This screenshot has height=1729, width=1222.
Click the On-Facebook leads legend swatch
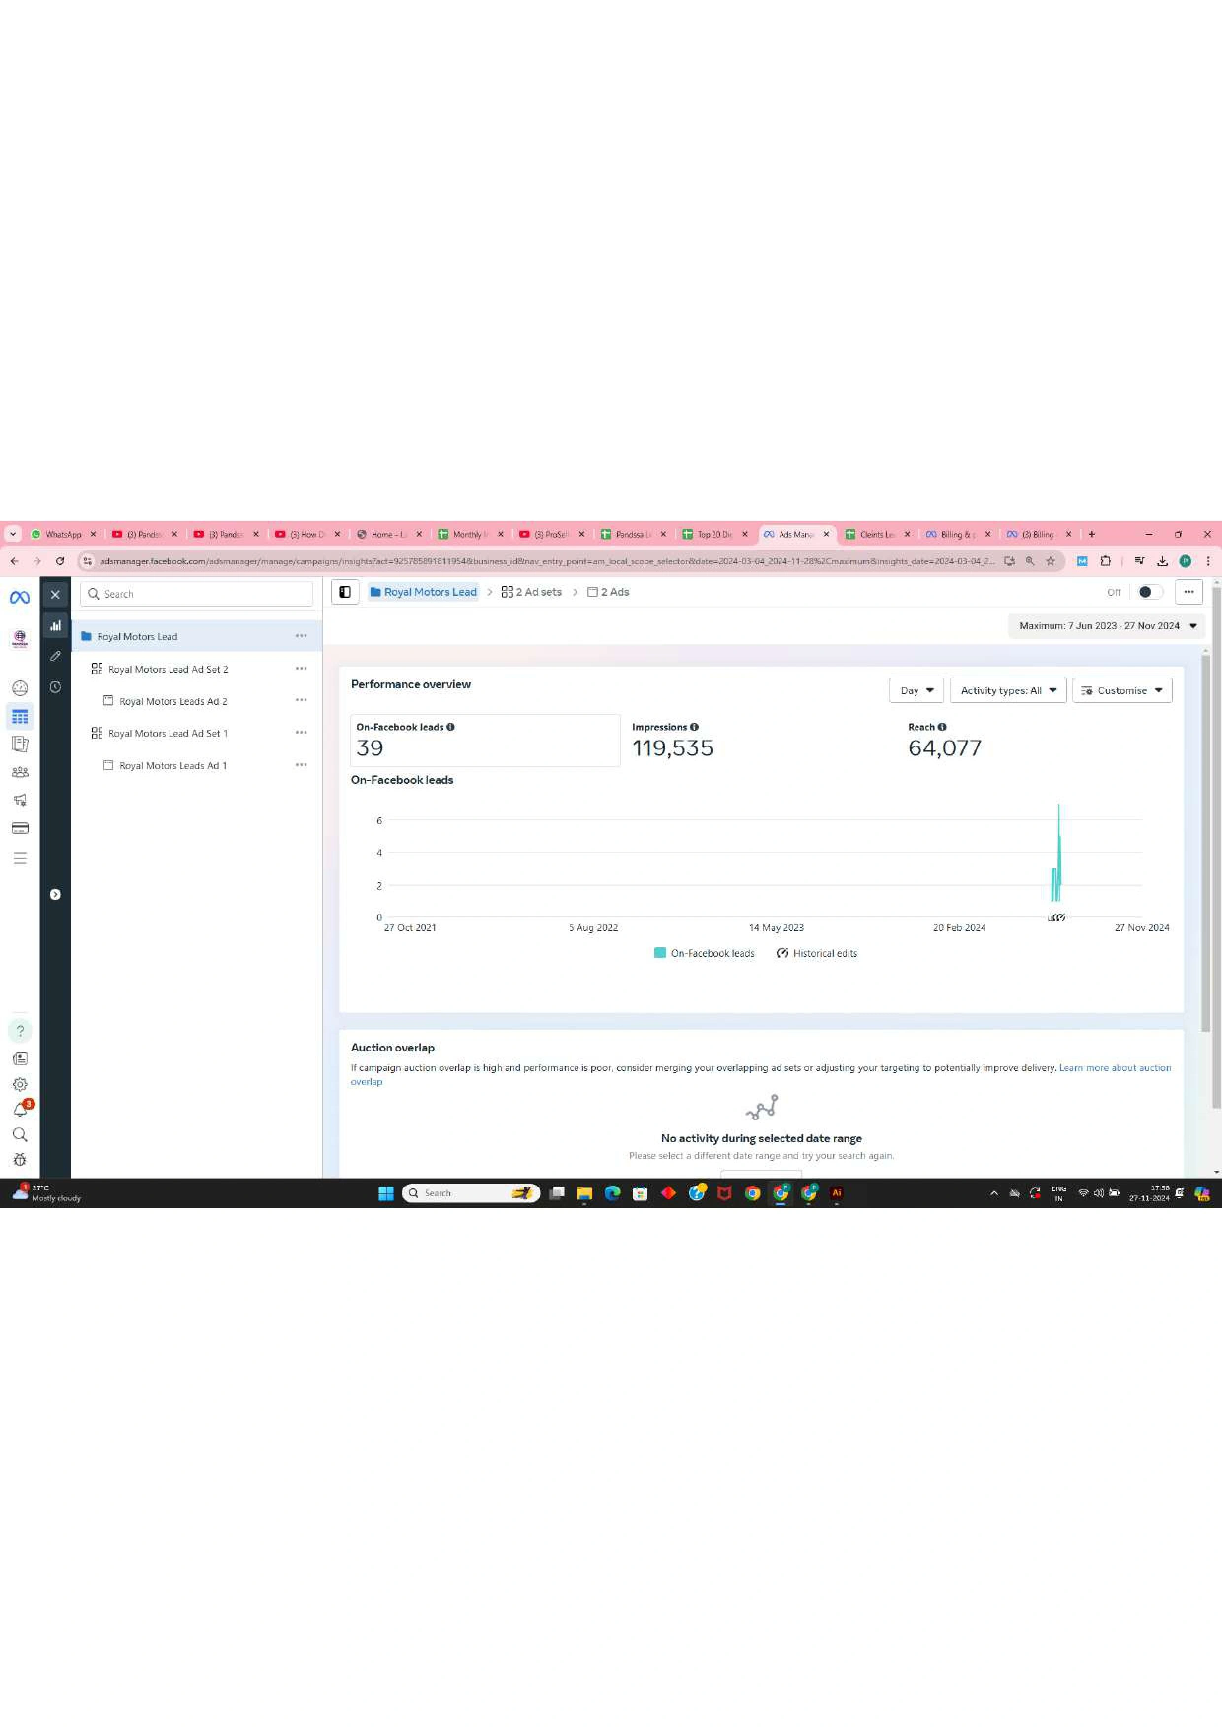point(660,952)
